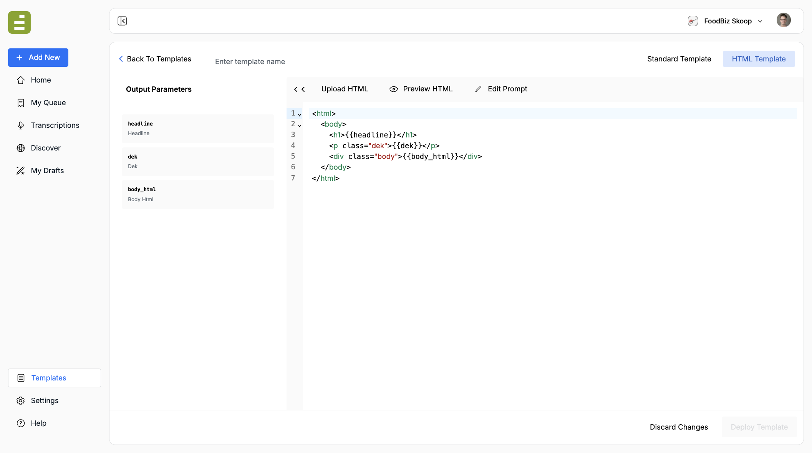Open Edit Prompt in the editor toolbar

[x=501, y=89]
